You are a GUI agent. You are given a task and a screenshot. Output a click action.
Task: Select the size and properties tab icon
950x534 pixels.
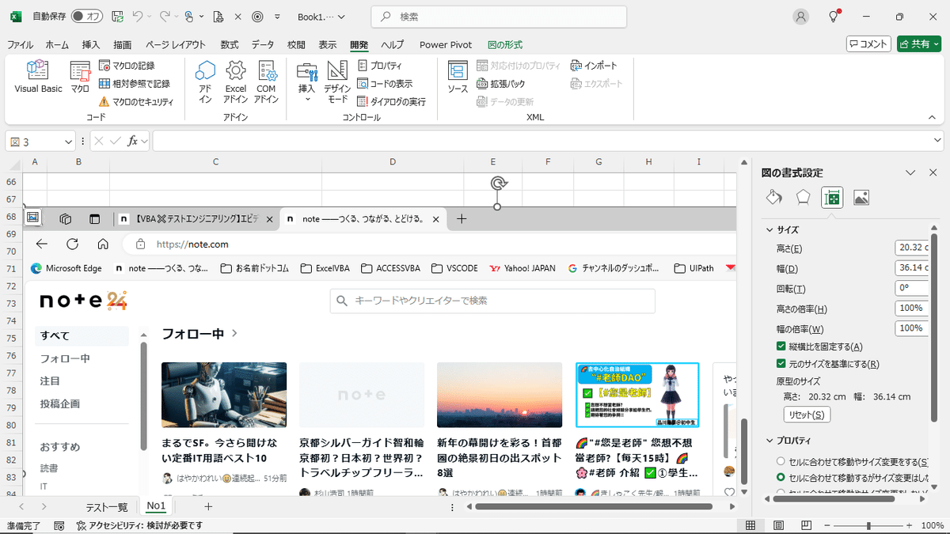coord(832,198)
